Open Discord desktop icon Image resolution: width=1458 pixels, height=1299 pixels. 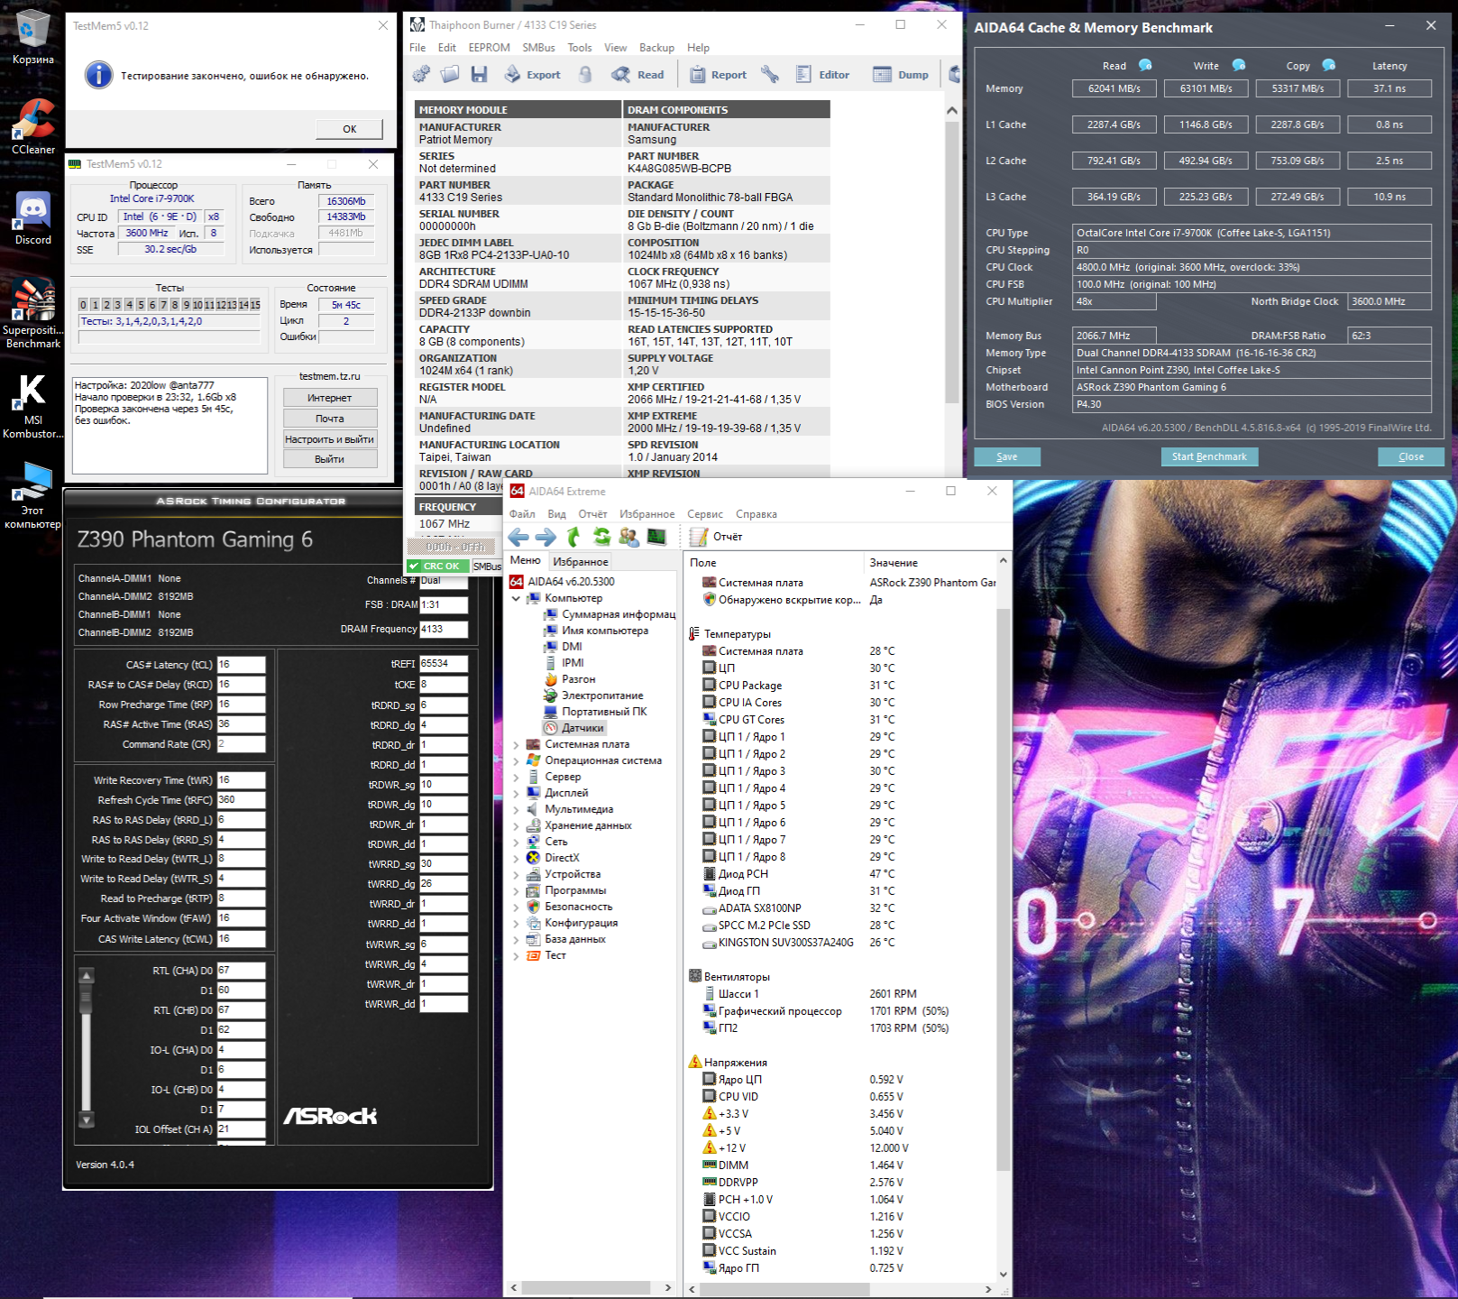(x=32, y=217)
